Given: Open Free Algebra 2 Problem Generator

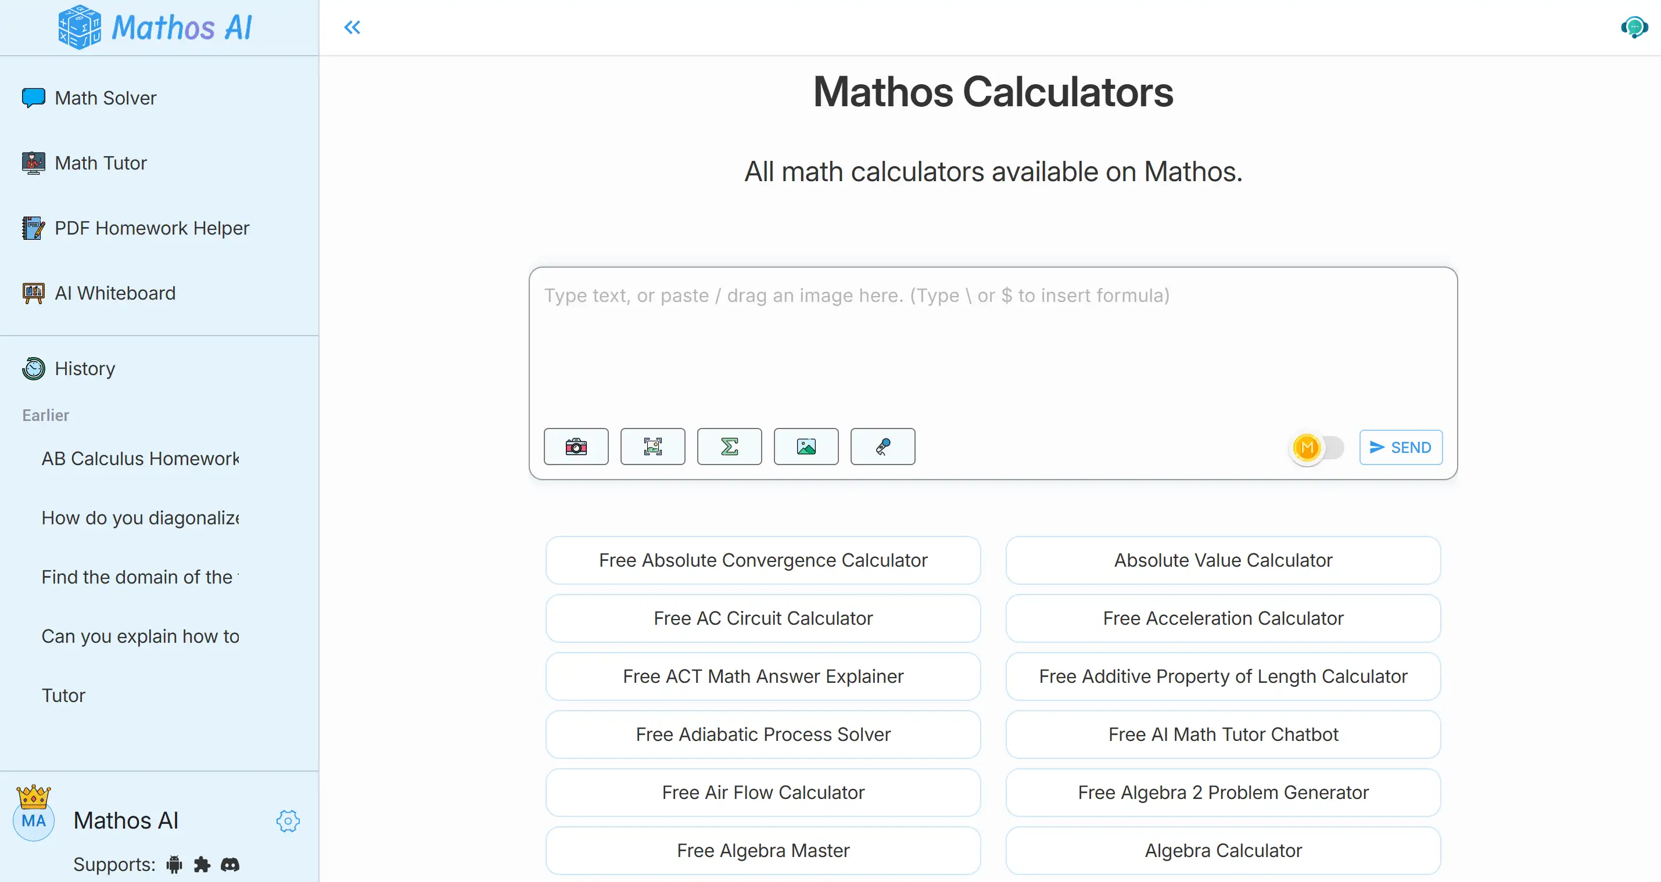Looking at the screenshot, I should coord(1223,793).
